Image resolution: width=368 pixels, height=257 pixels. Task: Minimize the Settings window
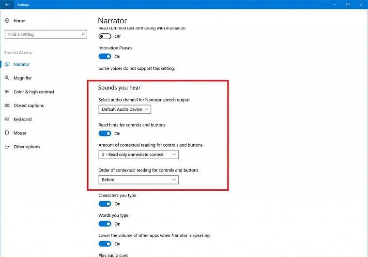pyautogui.click(x=335, y=5)
